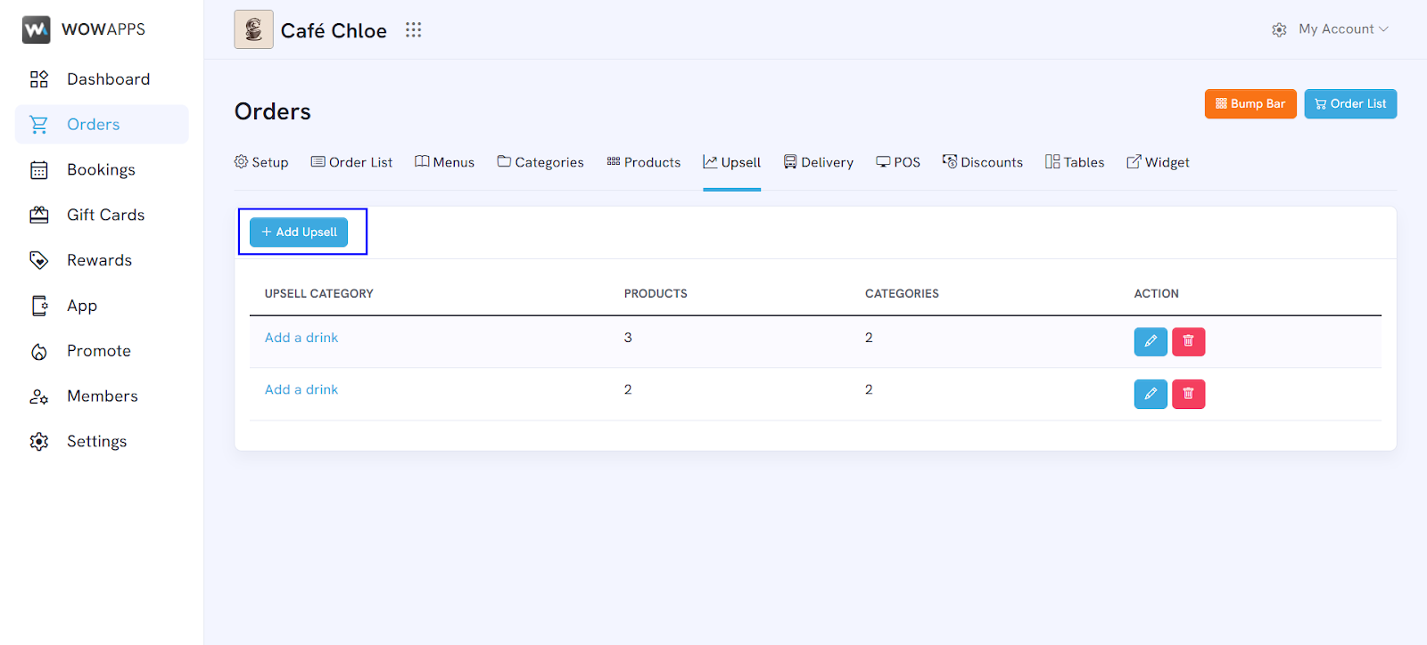The image size is (1427, 645).
Task: Switch to the Order List tab
Action: pyautogui.click(x=351, y=162)
